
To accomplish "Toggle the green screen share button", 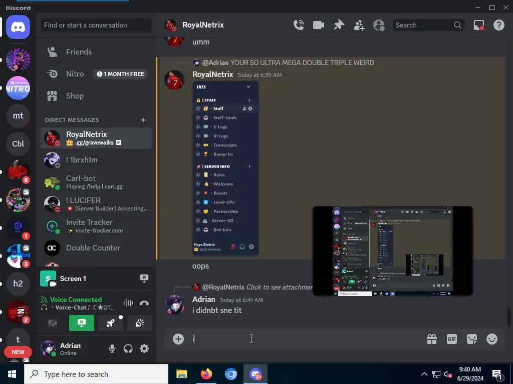I will click(x=82, y=323).
